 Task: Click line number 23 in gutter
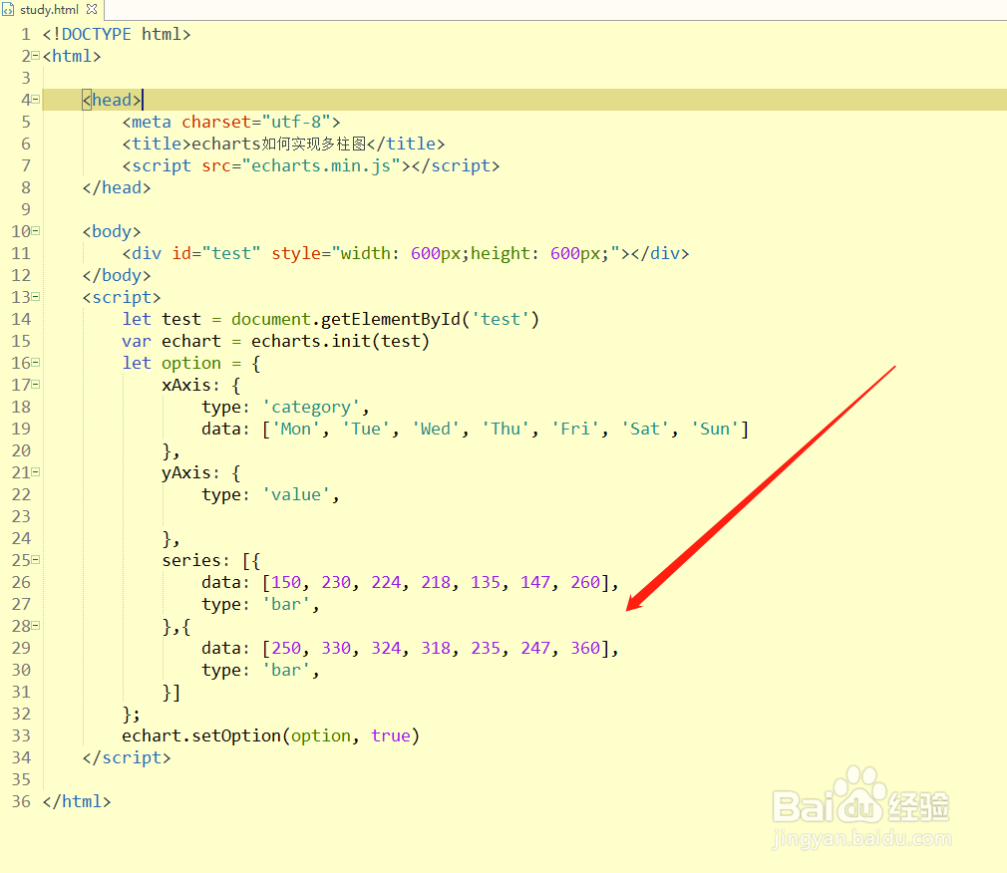(x=21, y=516)
